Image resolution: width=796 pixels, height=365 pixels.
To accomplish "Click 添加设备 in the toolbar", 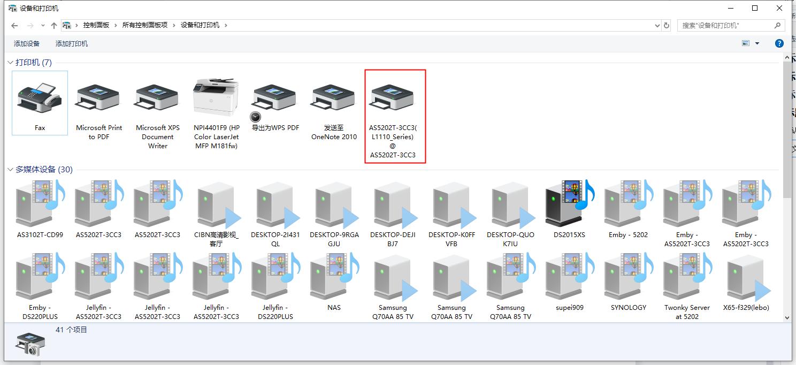I will [27, 43].
